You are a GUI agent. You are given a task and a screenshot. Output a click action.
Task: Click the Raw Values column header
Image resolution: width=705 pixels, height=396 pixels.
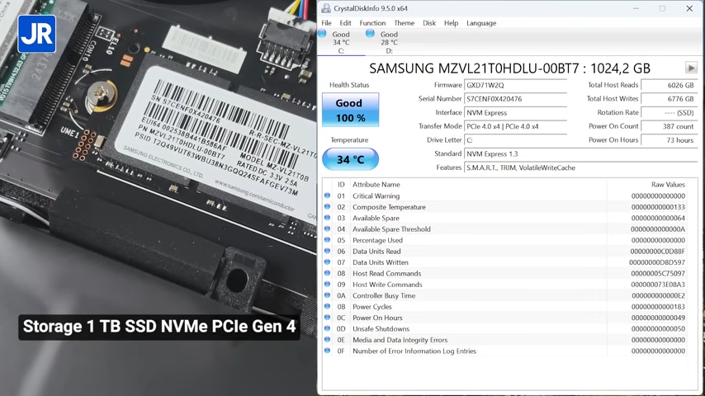(x=668, y=184)
